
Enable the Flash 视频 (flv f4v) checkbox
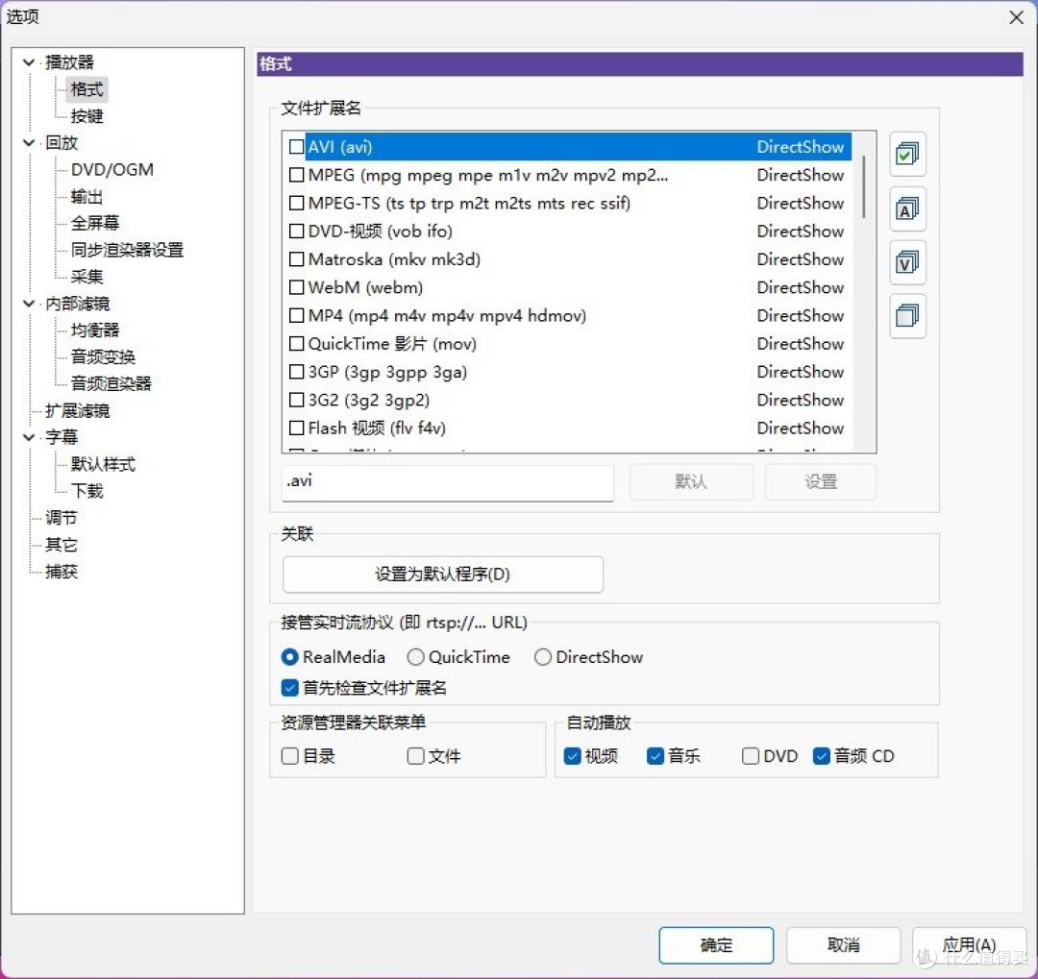pos(297,428)
